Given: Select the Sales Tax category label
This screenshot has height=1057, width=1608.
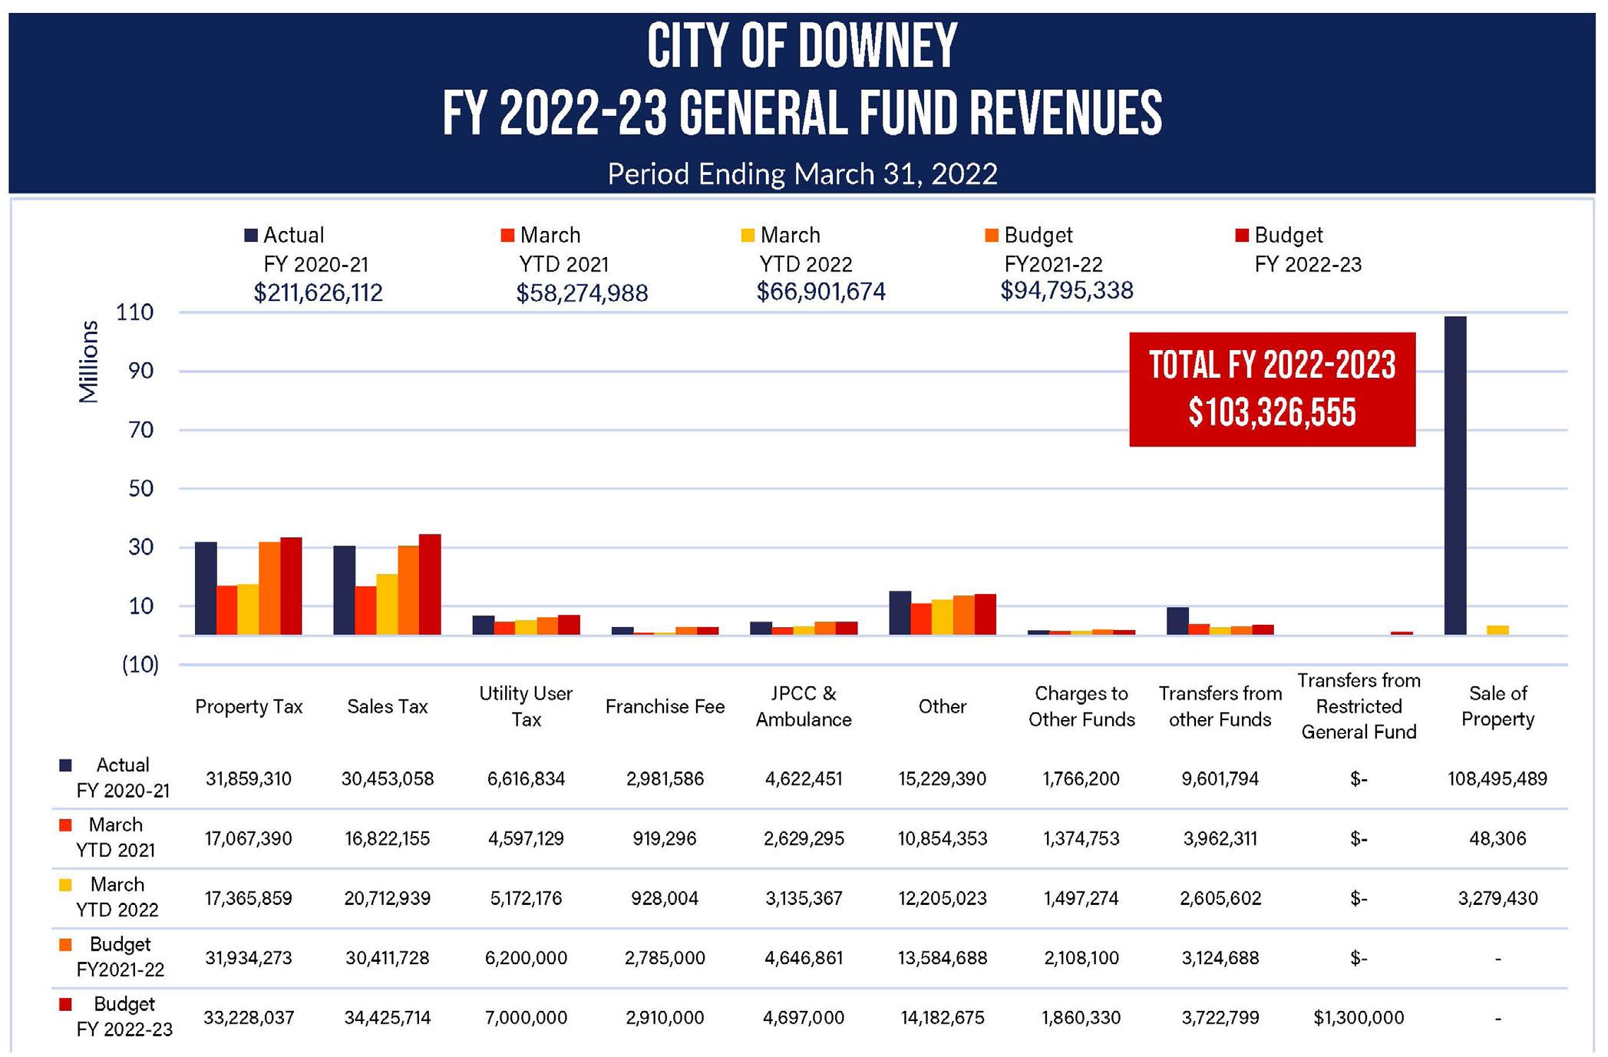Looking at the screenshot, I should point(387,706).
